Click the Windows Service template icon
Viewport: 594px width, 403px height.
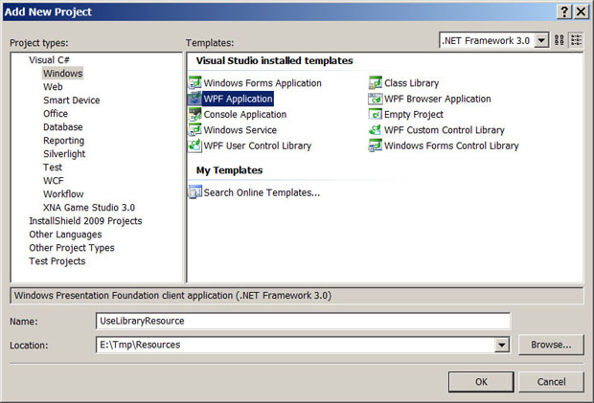pyautogui.click(x=195, y=130)
